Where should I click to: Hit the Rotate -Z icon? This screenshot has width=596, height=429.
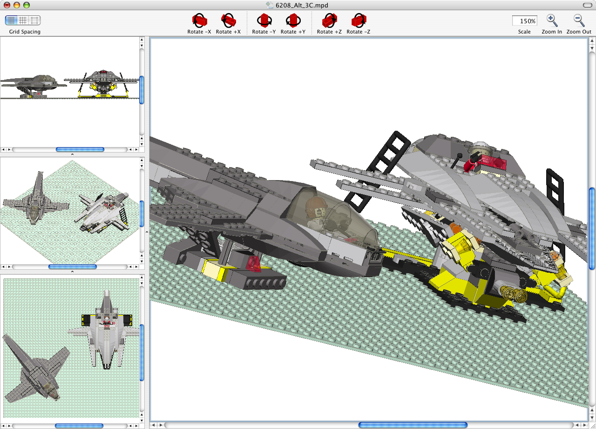[359, 20]
